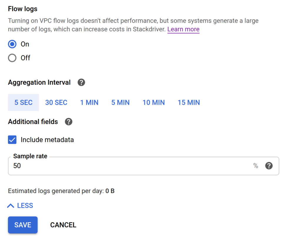The image size is (301, 239).
Task: Click the SAVE button
Action: (23, 225)
